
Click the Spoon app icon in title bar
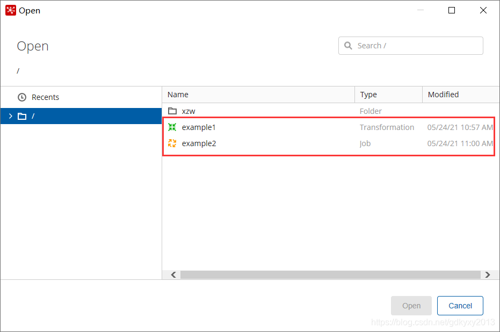click(x=11, y=10)
